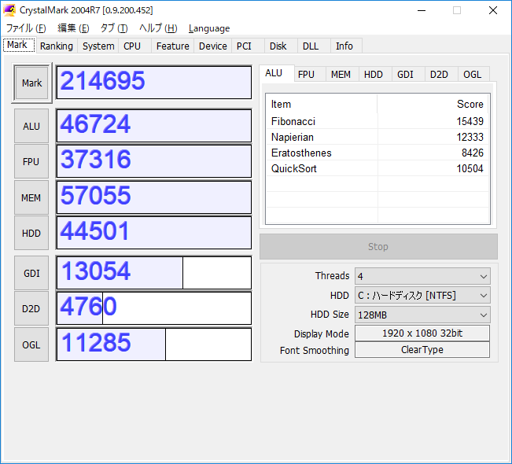Select the OGL results sub-tab
The image size is (512, 464).
pyautogui.click(x=472, y=75)
